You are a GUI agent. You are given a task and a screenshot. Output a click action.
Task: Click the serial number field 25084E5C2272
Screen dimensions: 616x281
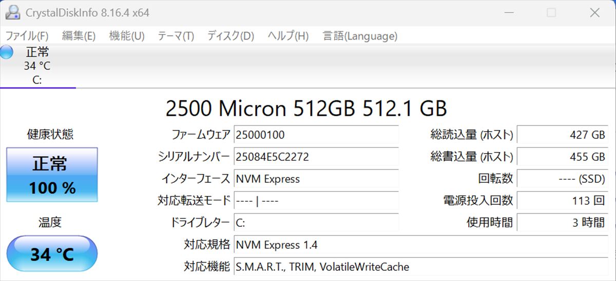(x=316, y=157)
